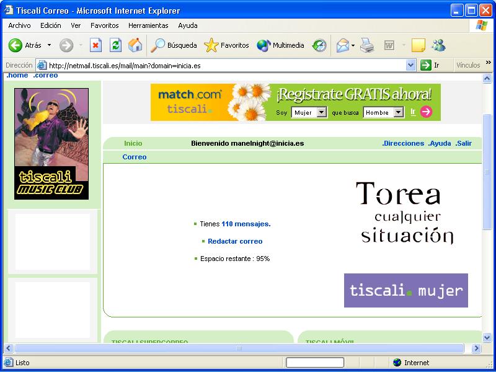Open the .Direcciones link

coord(402,143)
